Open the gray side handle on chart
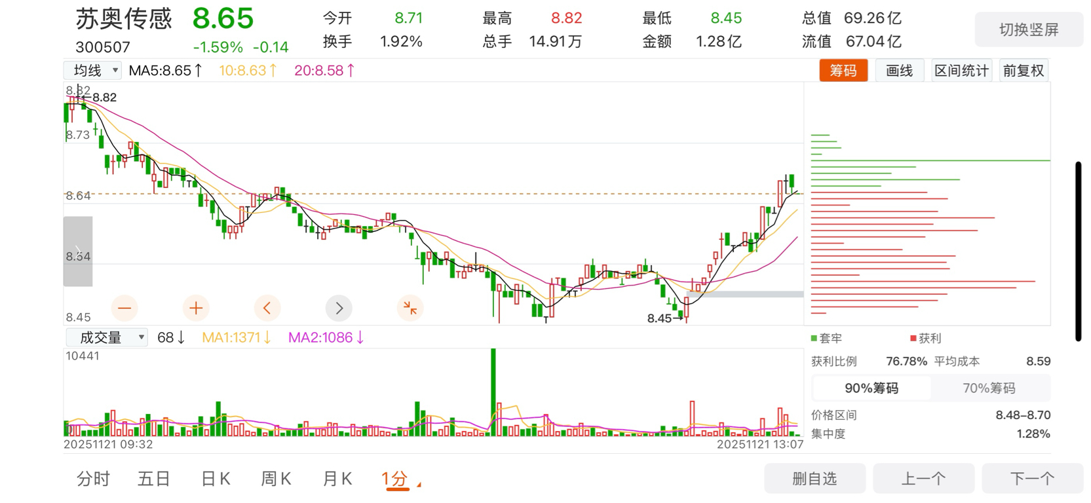The height and width of the screenshot is (503, 1091). tap(77, 251)
